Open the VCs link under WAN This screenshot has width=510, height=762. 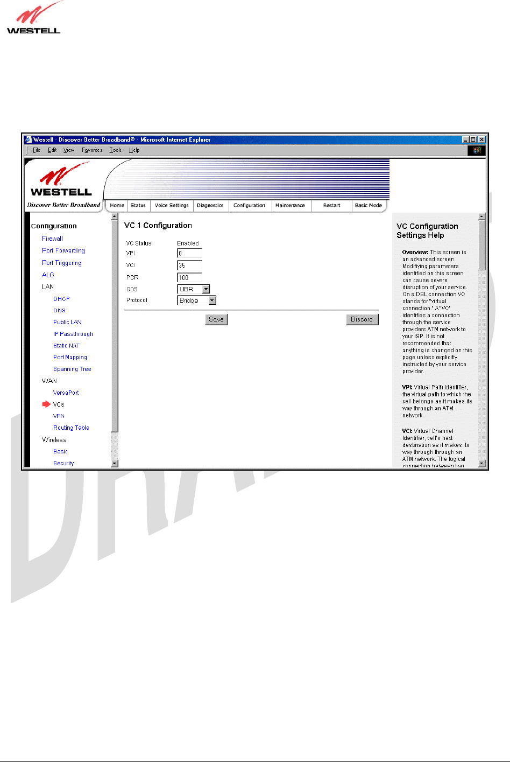point(59,404)
